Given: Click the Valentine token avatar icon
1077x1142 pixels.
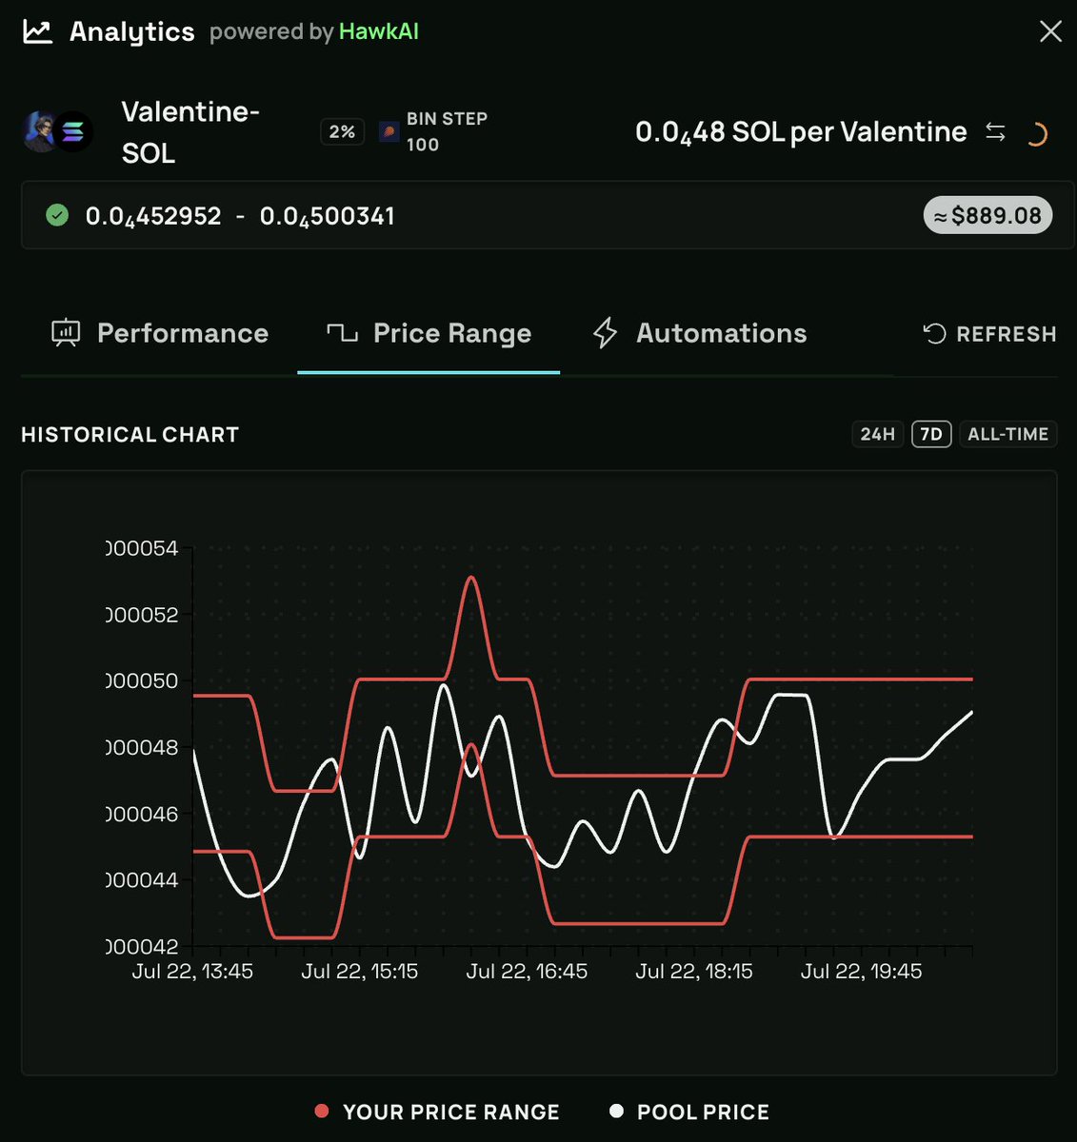Looking at the screenshot, I should click(38, 131).
